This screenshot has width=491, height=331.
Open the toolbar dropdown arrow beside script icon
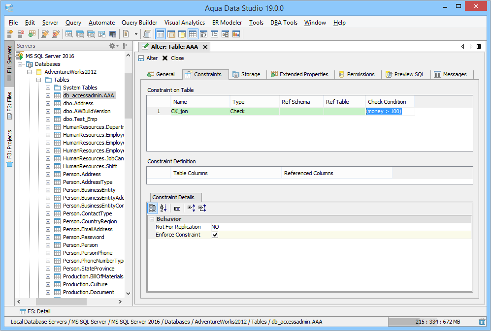(x=136, y=34)
